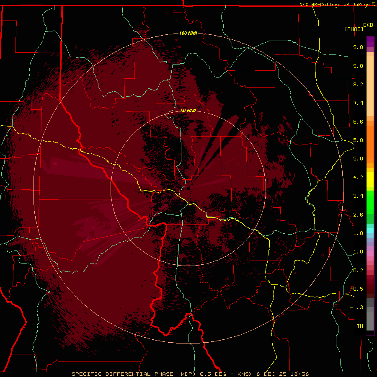
Task: Click the -0.5 scale label
Action: pos(356,289)
